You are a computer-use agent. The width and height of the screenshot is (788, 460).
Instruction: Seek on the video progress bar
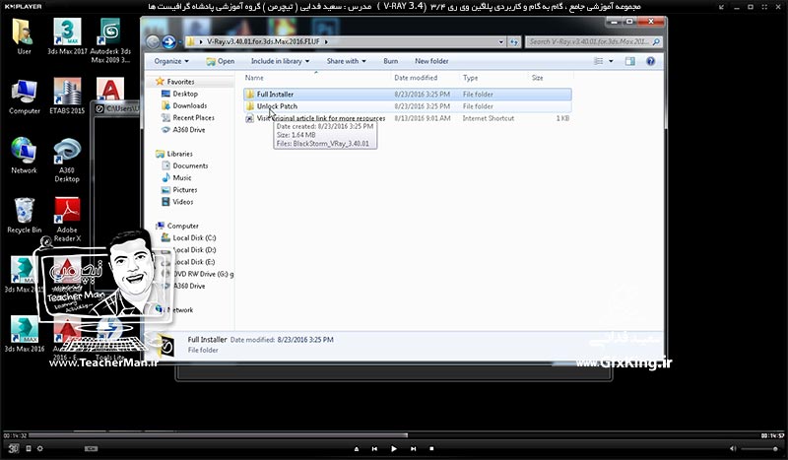pyautogui.click(x=393, y=435)
